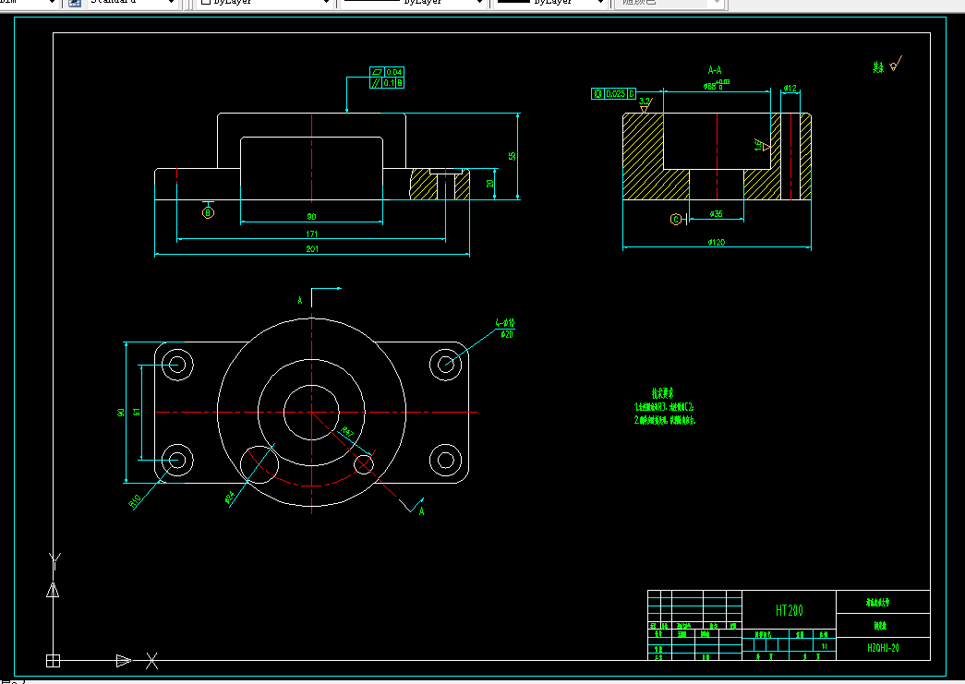Select the R47 radius dimension
965x684 pixels.
pos(347,432)
